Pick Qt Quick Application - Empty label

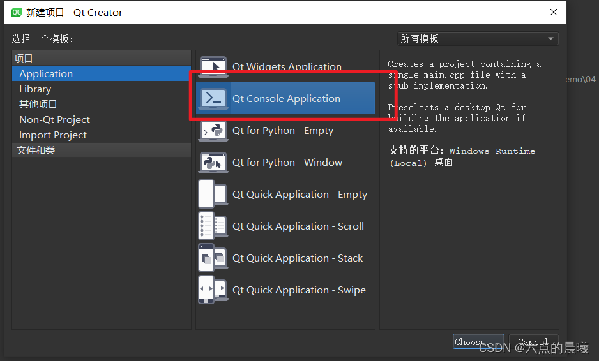(299, 195)
